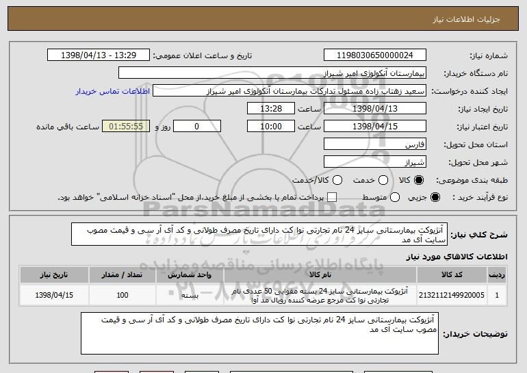Click the buyer notes text area
The width and height of the screenshot is (527, 373).
[x=259, y=333]
